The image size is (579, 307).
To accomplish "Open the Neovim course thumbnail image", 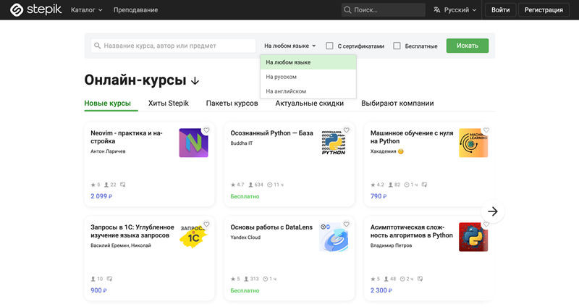I will [193, 143].
